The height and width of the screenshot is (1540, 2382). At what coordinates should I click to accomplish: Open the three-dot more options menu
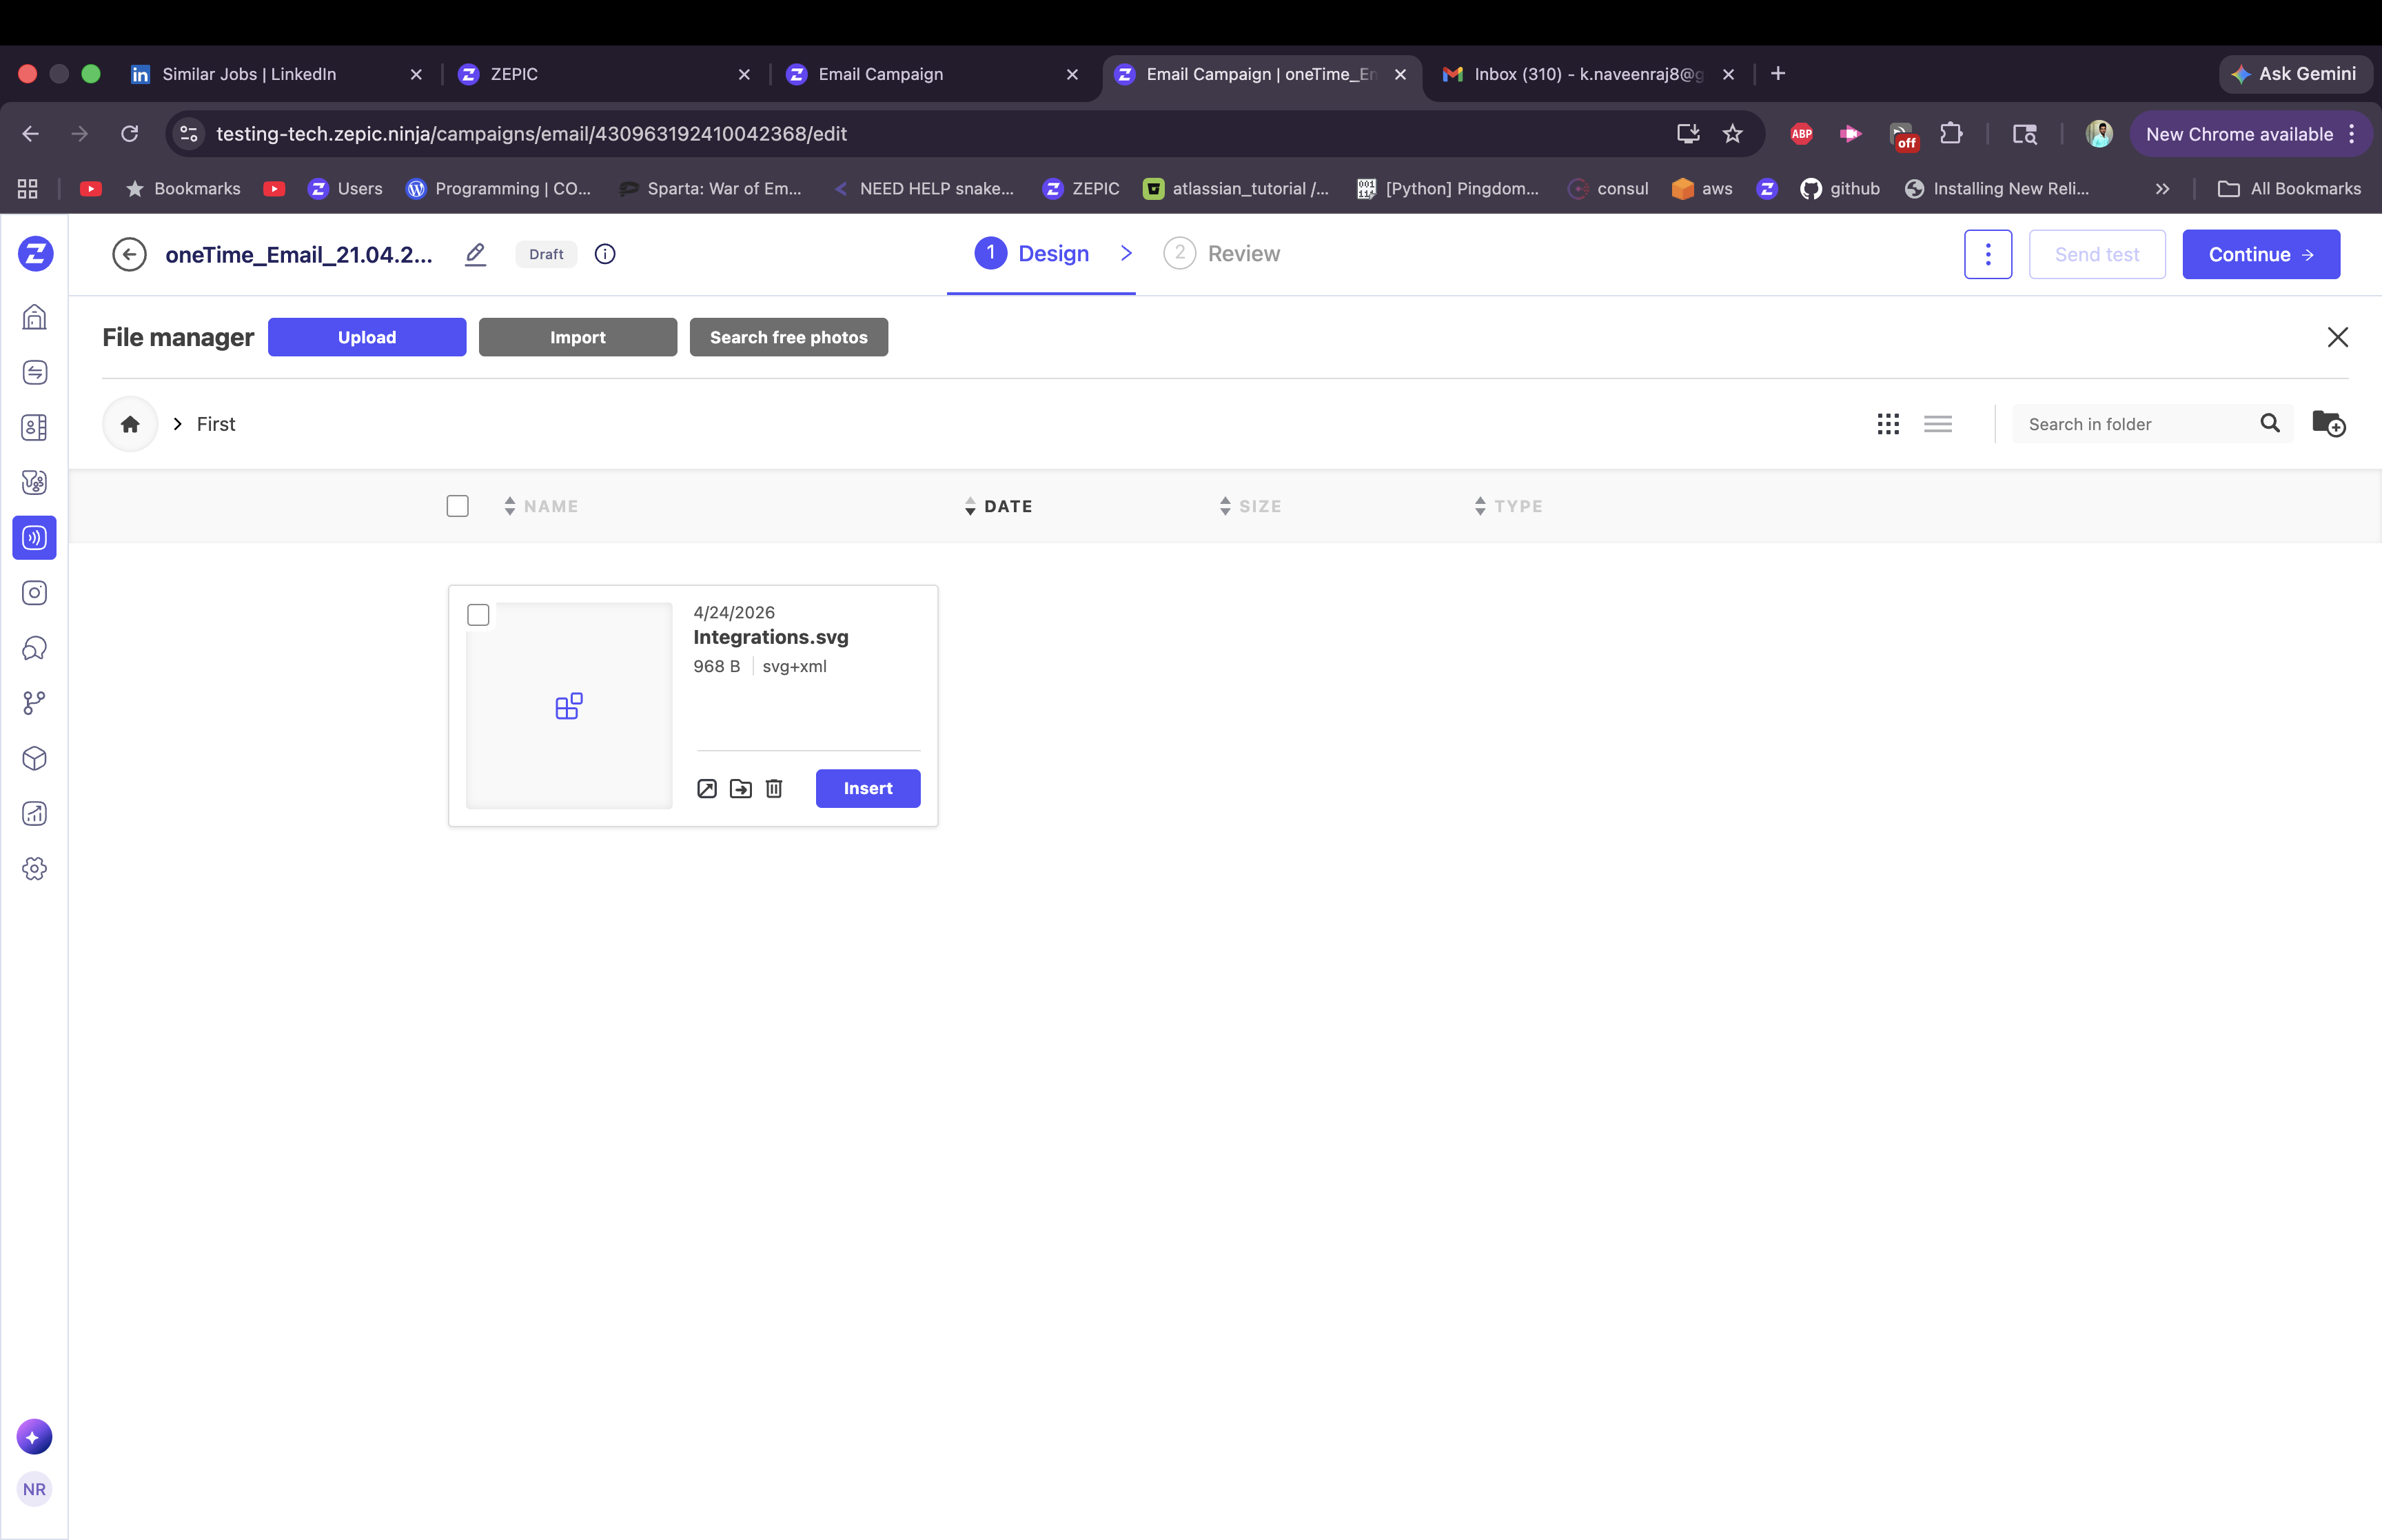click(x=1987, y=254)
